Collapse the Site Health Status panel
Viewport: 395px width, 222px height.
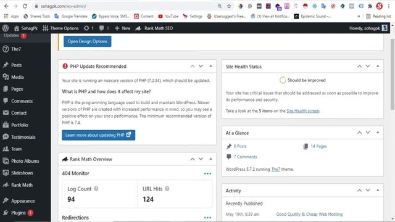(x=378, y=66)
